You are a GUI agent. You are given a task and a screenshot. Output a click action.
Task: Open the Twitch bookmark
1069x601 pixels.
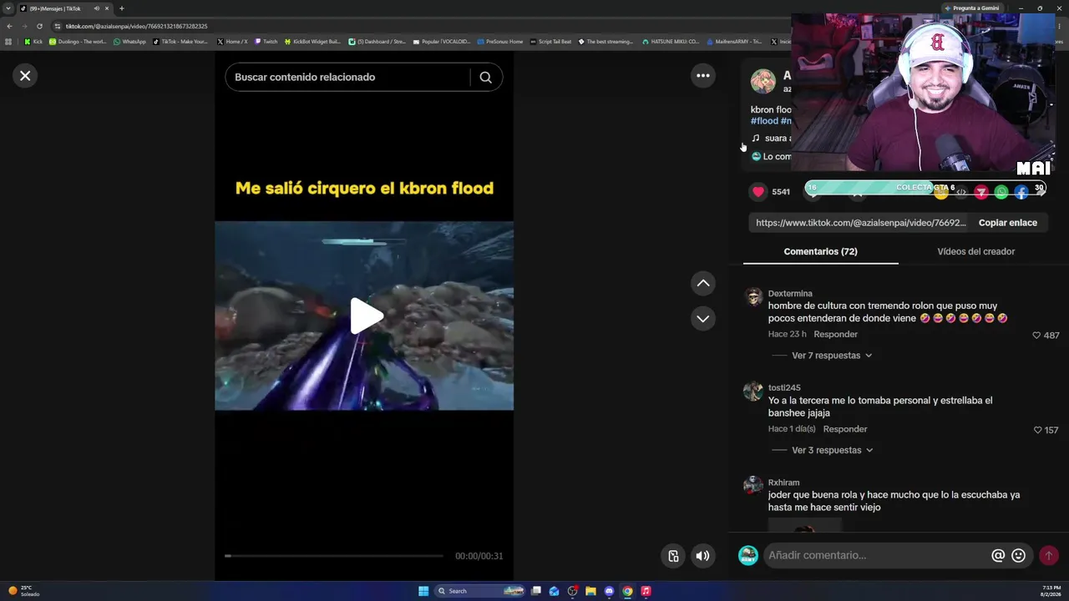(x=266, y=42)
